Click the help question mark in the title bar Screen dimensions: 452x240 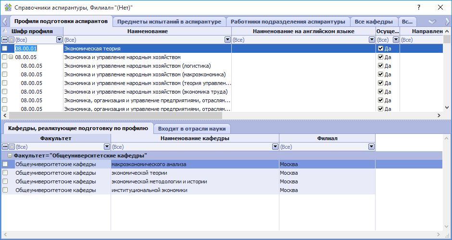click(419, 7)
